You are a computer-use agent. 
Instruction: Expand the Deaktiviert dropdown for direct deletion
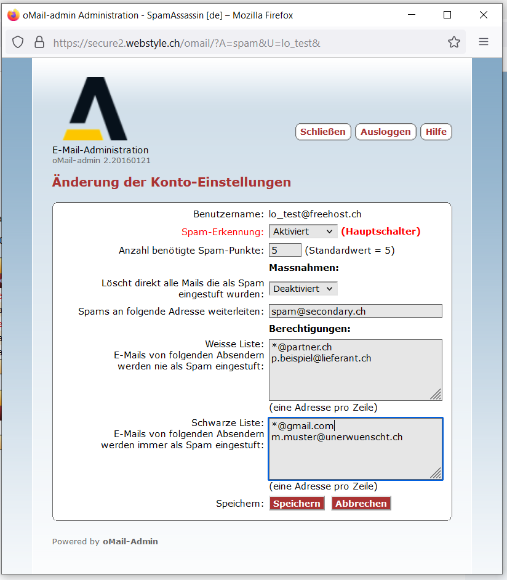point(303,289)
